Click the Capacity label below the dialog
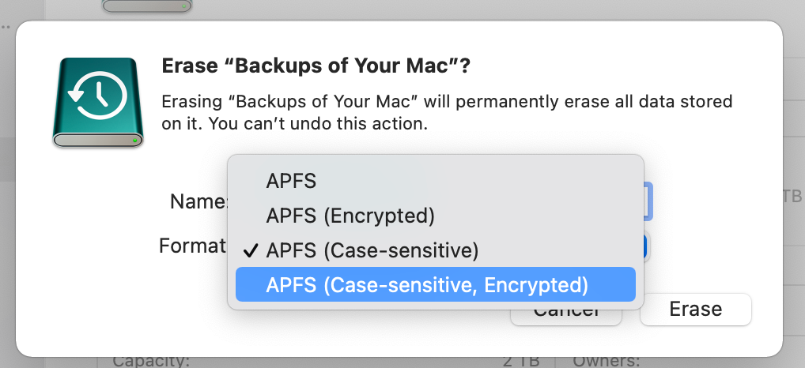This screenshot has width=805, height=368. click(152, 362)
